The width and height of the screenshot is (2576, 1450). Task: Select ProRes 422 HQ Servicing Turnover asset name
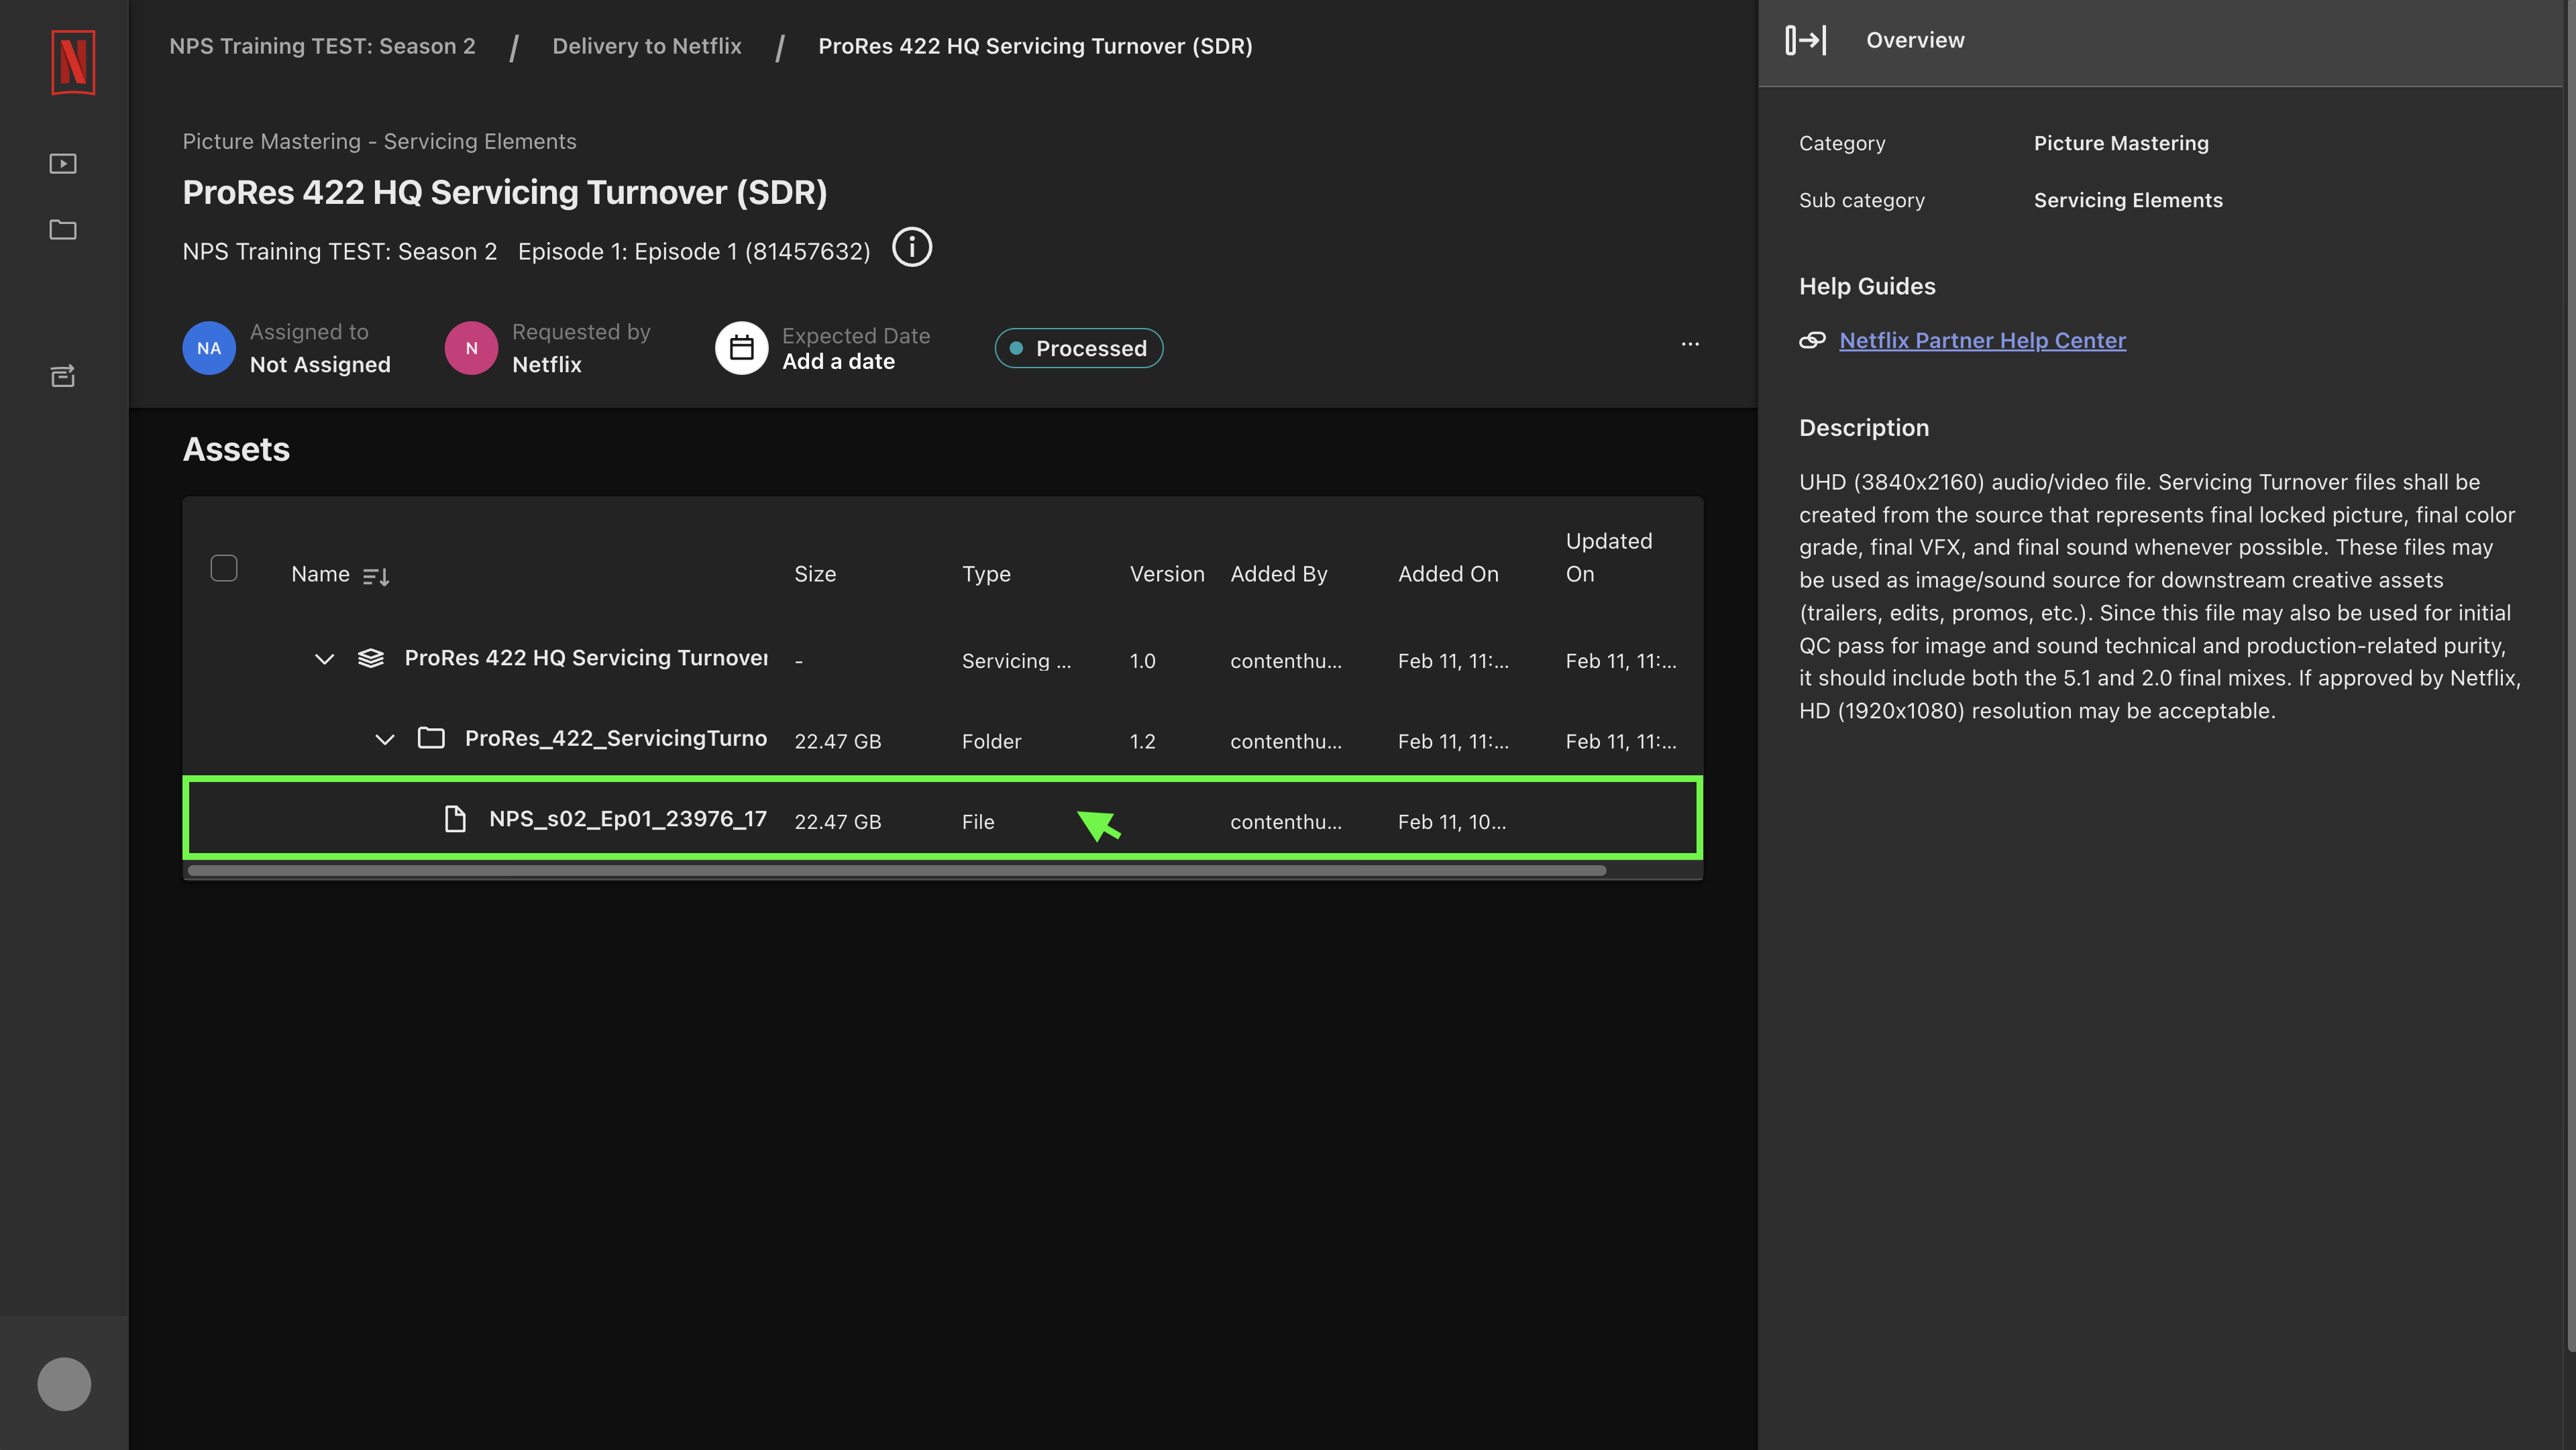(x=586, y=658)
